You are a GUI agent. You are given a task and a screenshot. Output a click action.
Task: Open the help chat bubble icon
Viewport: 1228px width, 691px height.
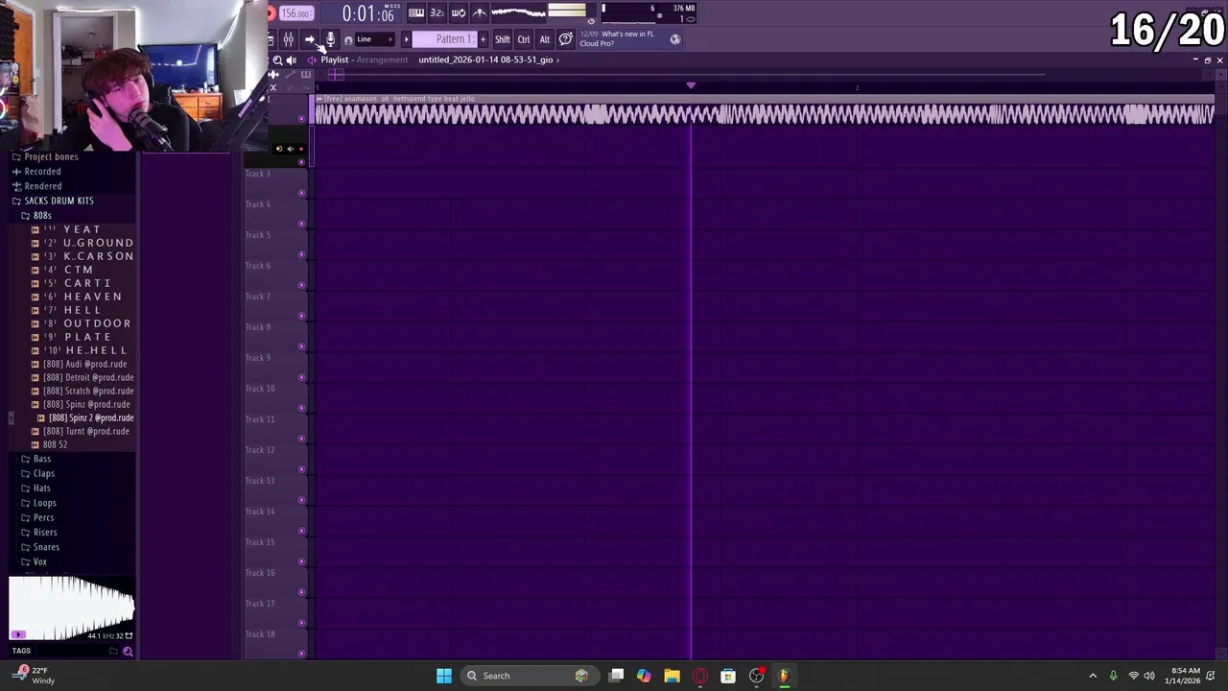(x=566, y=39)
